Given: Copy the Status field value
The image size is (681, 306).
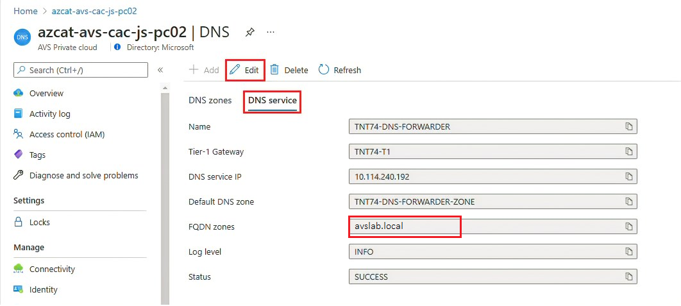Looking at the screenshot, I should (x=628, y=276).
